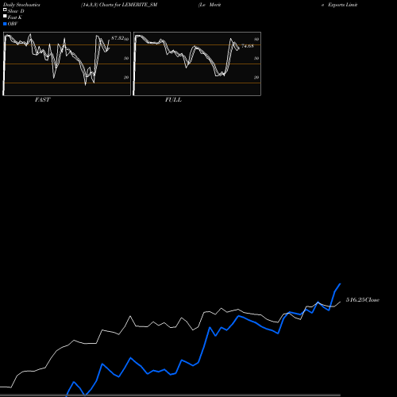Click the 87.32 value in FAST chart
The width and height of the screenshot is (397, 397).
tap(118, 38)
